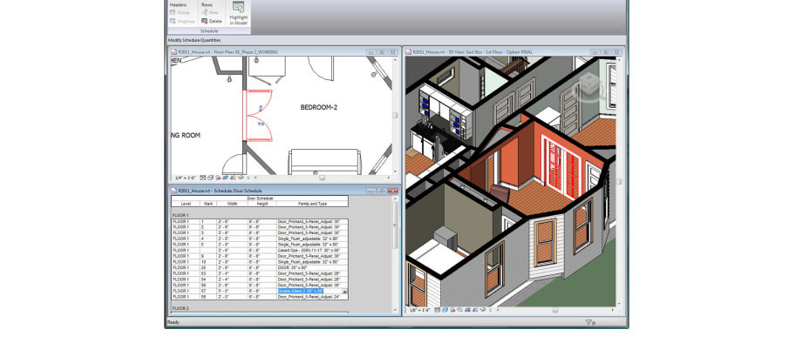Click the 3D view horizontal scrollbar thumb
Image resolution: width=795 pixels, height=343 pixels.
coord(555,310)
